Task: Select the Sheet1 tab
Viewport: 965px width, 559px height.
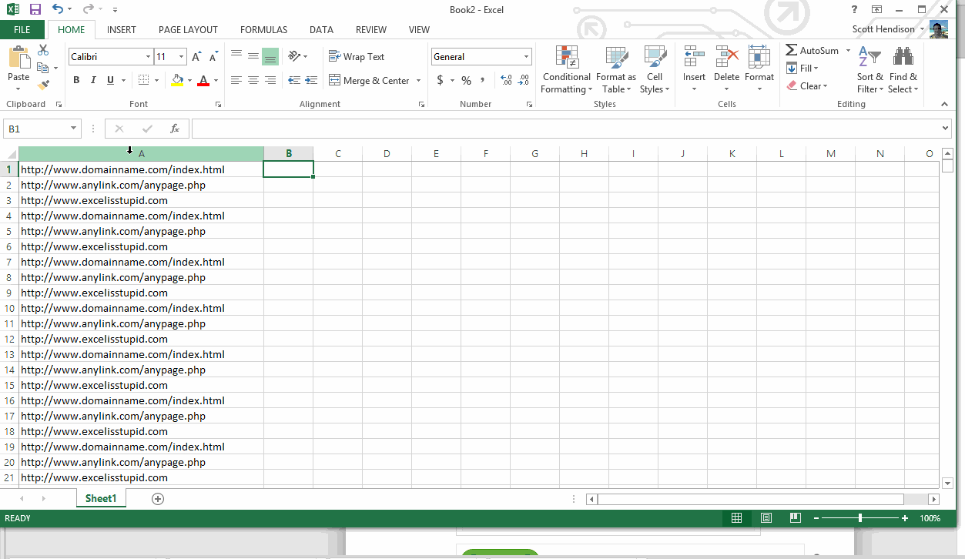Action: click(x=100, y=498)
